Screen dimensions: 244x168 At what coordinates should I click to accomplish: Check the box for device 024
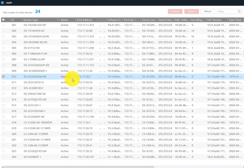3,157
